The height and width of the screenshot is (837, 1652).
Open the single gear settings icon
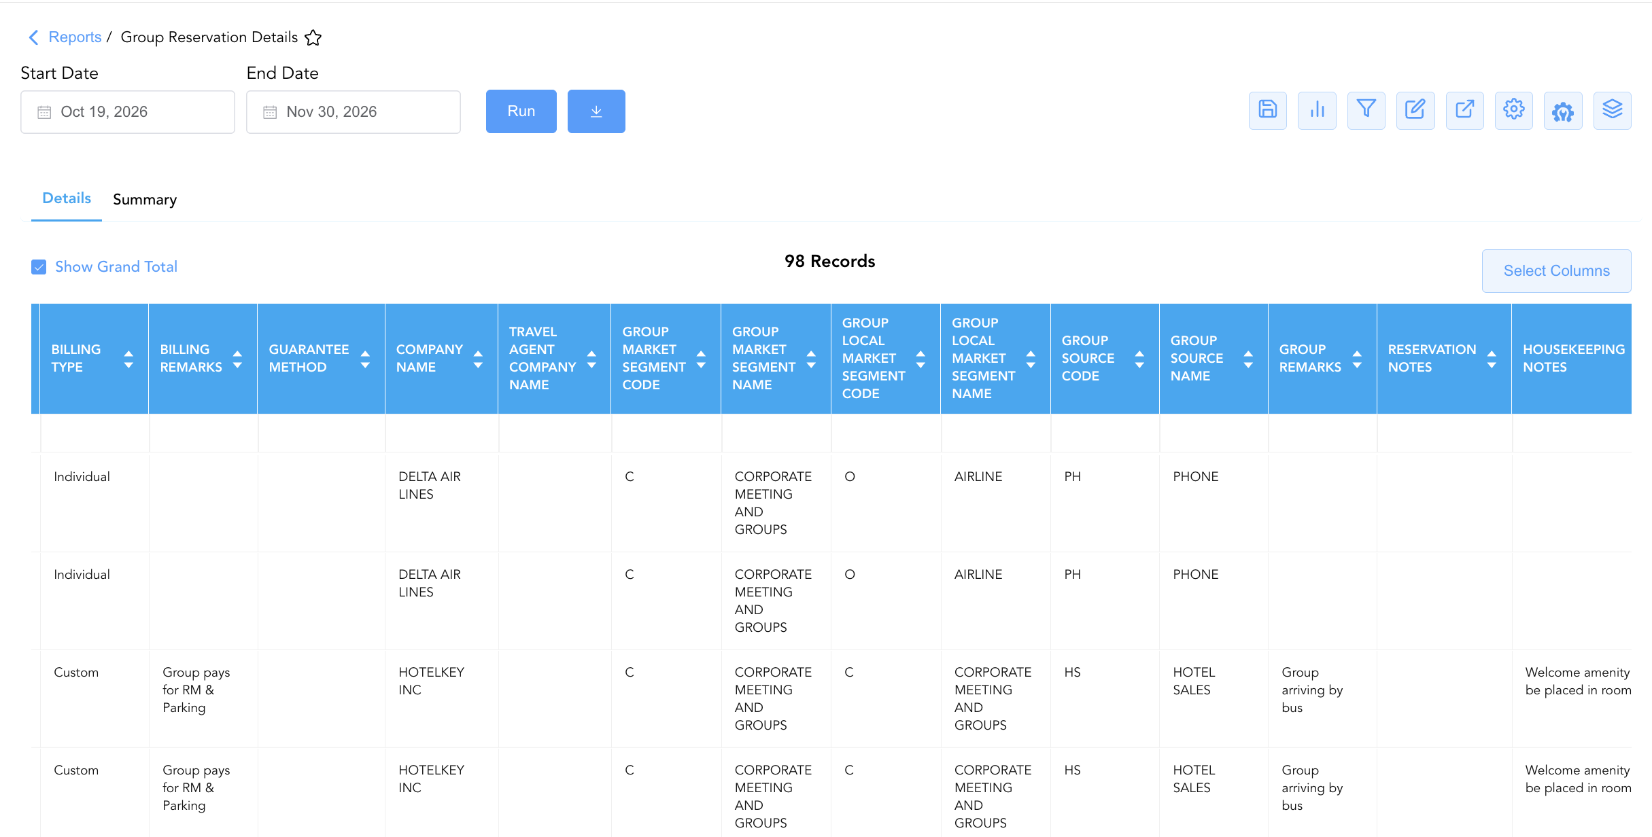pos(1514,110)
